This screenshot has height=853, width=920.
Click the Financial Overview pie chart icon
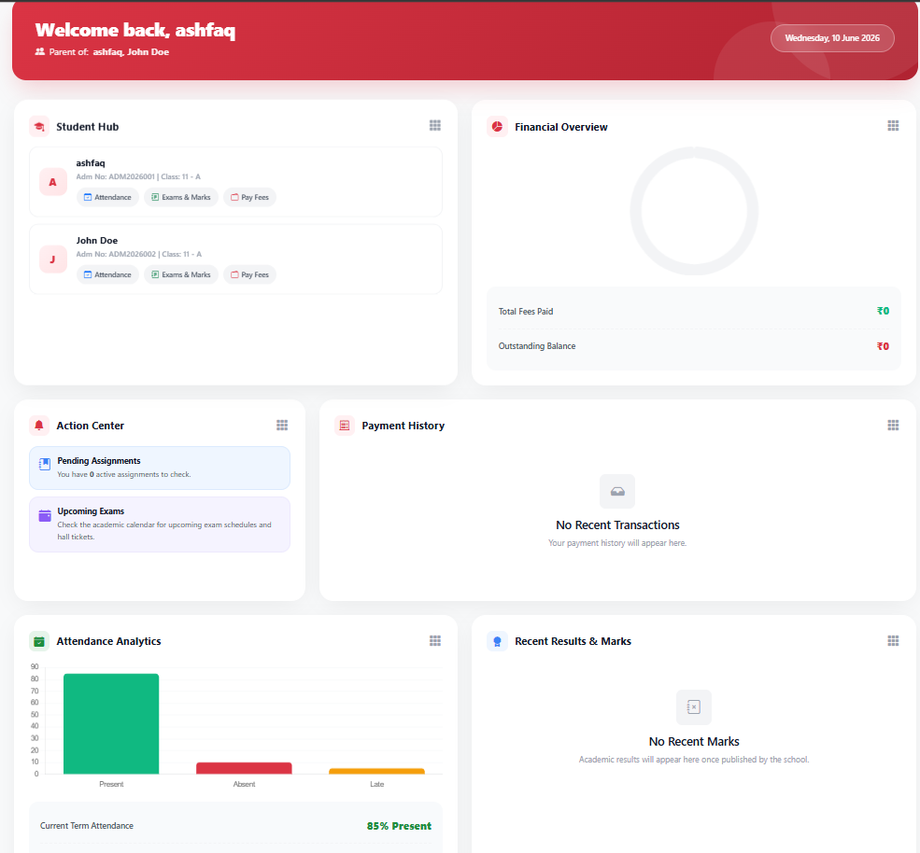(x=497, y=127)
